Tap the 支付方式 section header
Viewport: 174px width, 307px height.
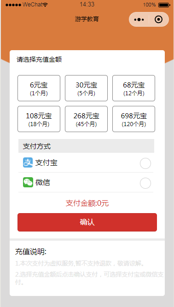coord(87,146)
